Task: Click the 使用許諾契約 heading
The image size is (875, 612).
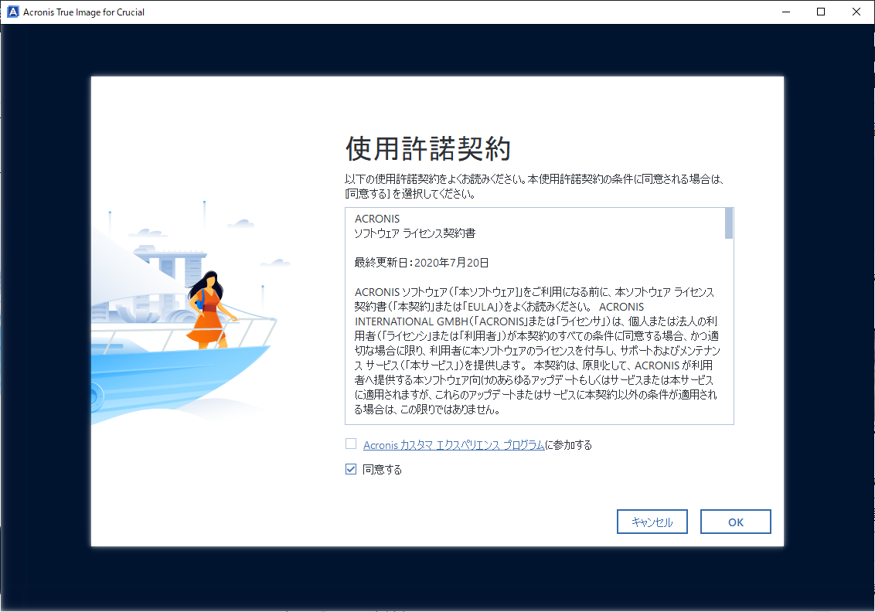Action: 428,148
